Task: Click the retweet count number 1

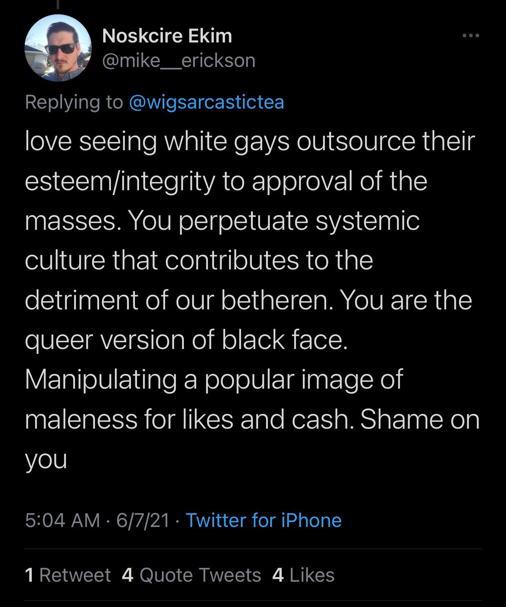Action: click(29, 575)
